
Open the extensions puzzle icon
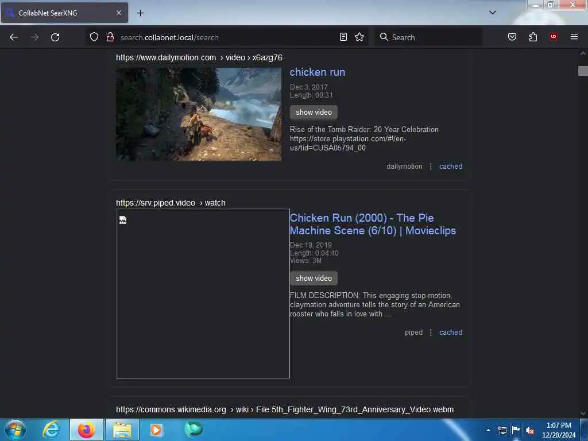coord(533,37)
